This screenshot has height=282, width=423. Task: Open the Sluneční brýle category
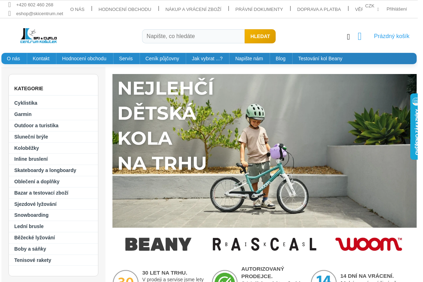click(53, 137)
